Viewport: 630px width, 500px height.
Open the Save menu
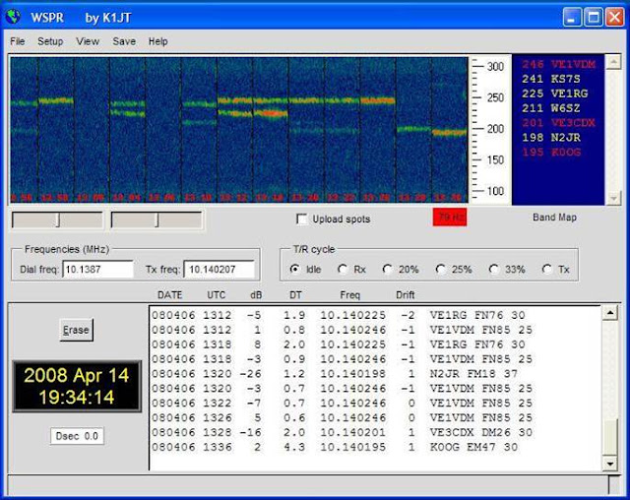(124, 41)
